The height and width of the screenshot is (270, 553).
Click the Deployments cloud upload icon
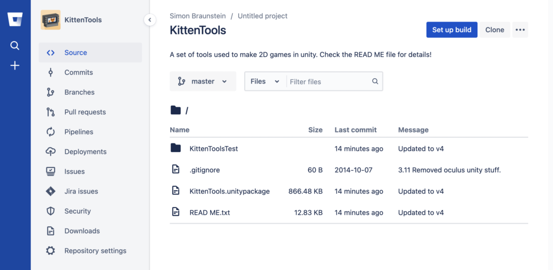click(50, 152)
